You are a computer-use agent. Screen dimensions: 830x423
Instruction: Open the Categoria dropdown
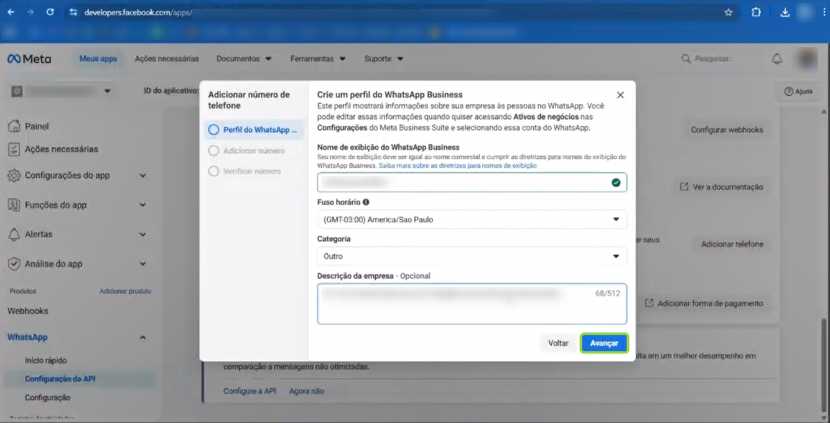click(x=472, y=256)
